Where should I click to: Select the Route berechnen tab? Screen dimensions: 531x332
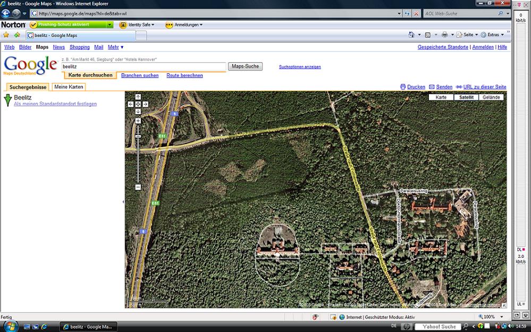click(184, 75)
